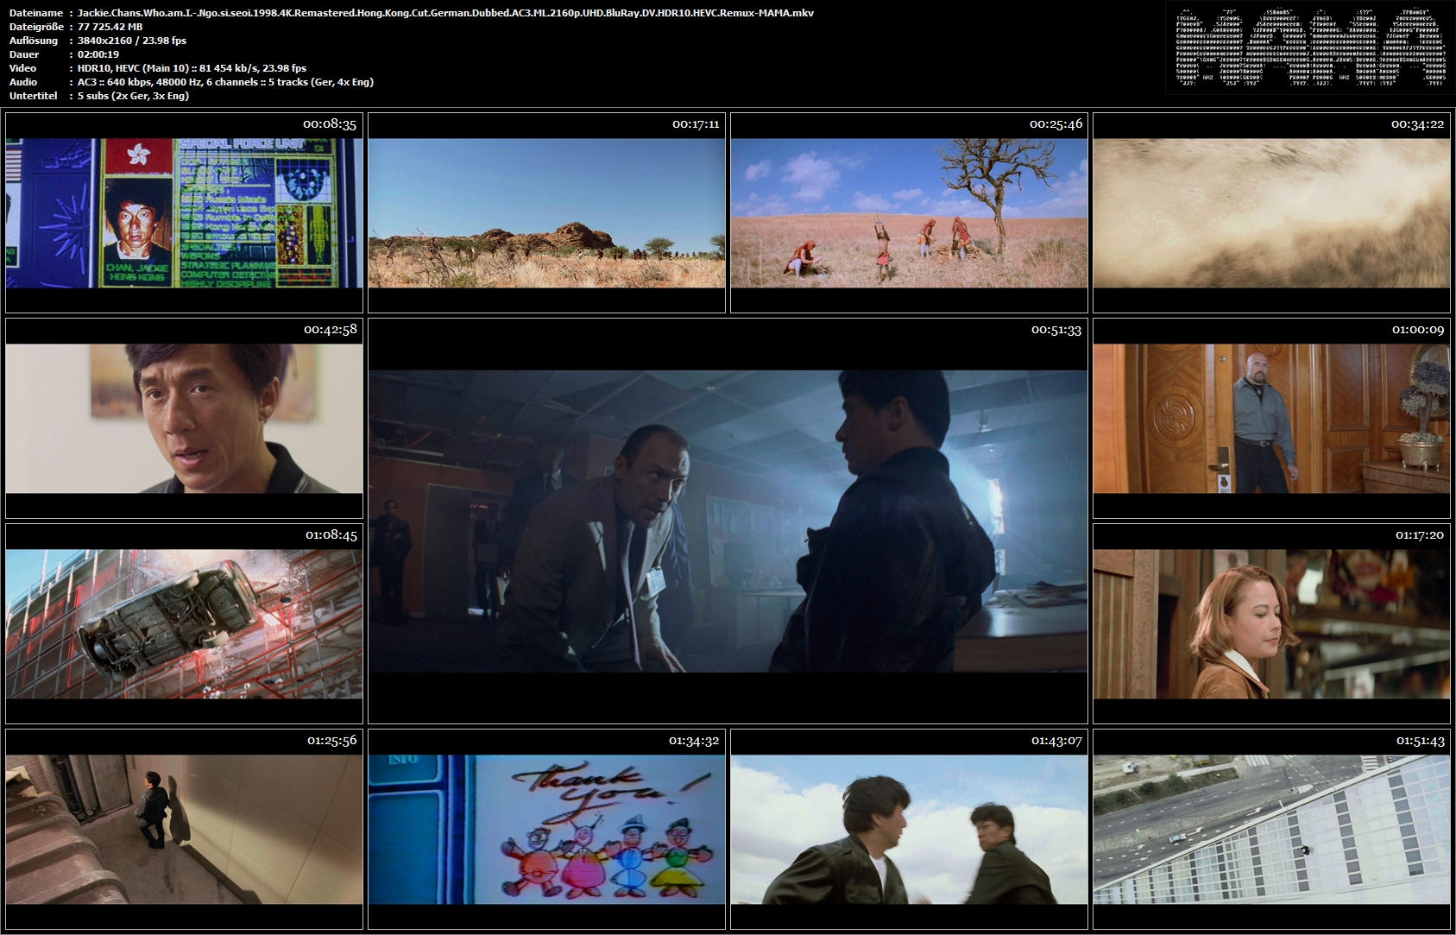Click the '00:34:22' timestamp
Viewport: 1456px width, 935px height.
pyautogui.click(x=1417, y=124)
